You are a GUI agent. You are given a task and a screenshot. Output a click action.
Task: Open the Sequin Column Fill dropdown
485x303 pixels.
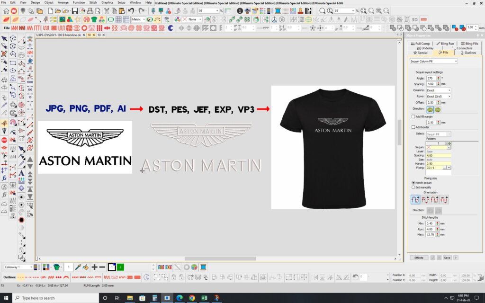click(434, 61)
